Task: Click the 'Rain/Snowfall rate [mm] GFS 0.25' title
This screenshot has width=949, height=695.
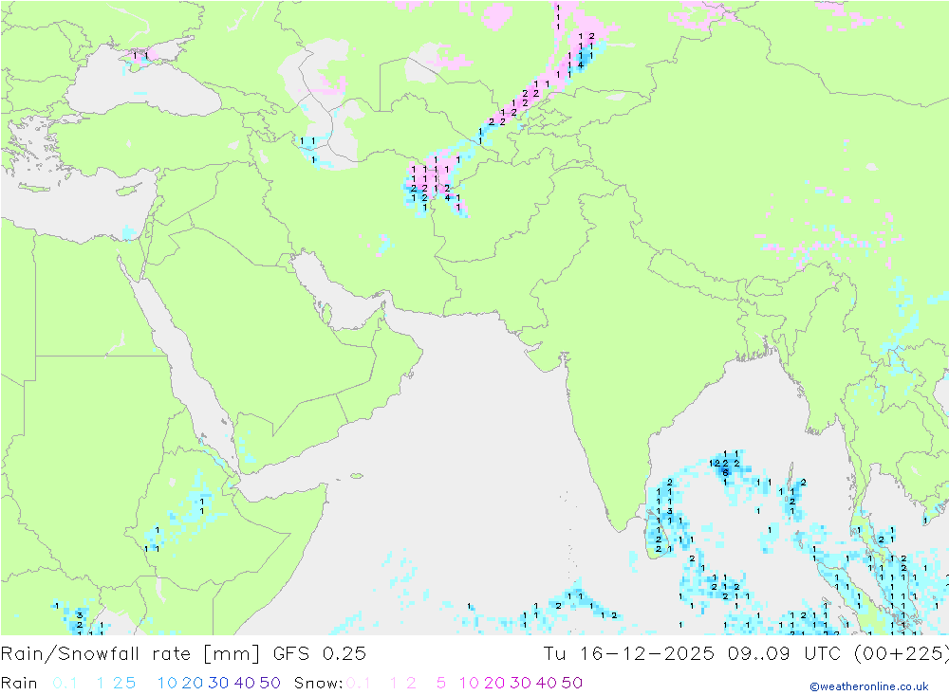Action: (183, 654)
